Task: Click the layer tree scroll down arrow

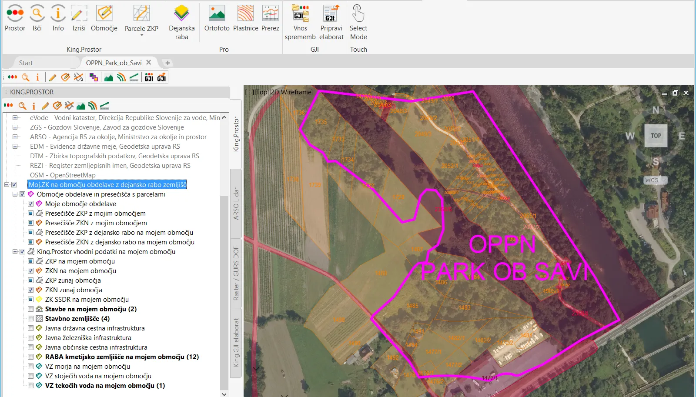Action: click(224, 394)
